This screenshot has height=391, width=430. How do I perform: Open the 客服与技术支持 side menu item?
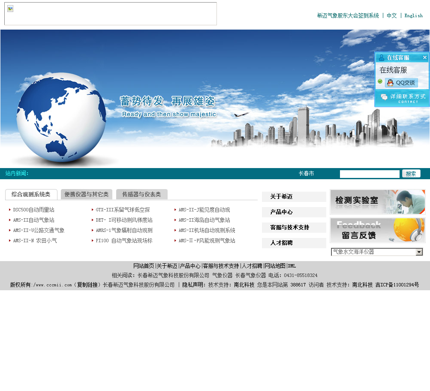click(x=294, y=227)
